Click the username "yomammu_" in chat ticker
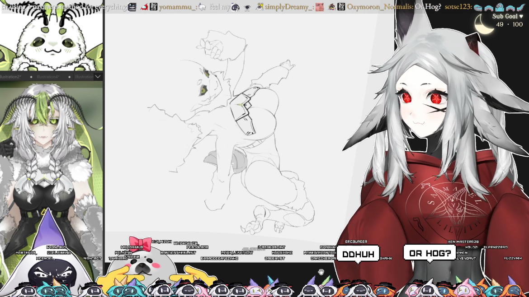 [x=177, y=7]
